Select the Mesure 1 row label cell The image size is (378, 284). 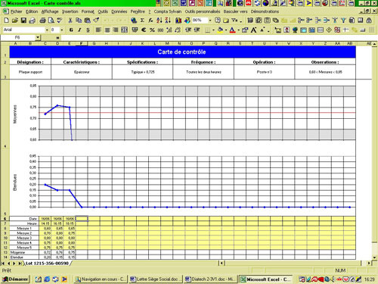[24, 228]
